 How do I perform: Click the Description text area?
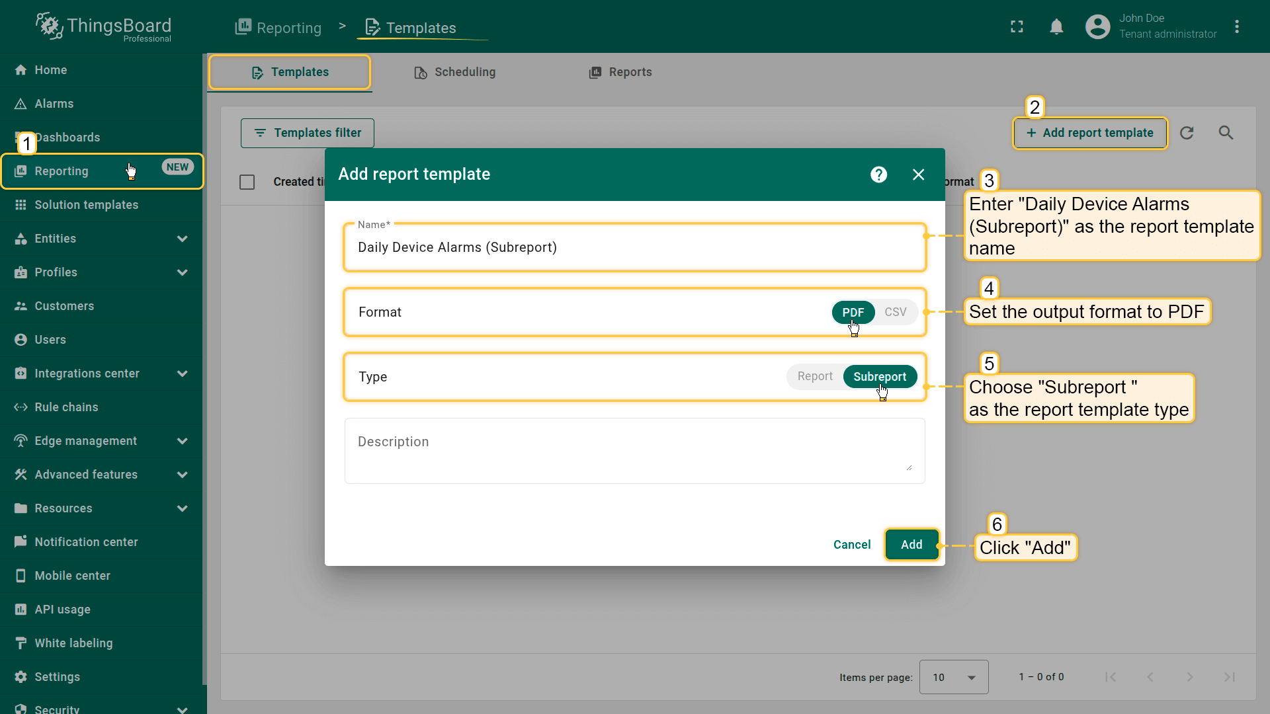(x=634, y=450)
